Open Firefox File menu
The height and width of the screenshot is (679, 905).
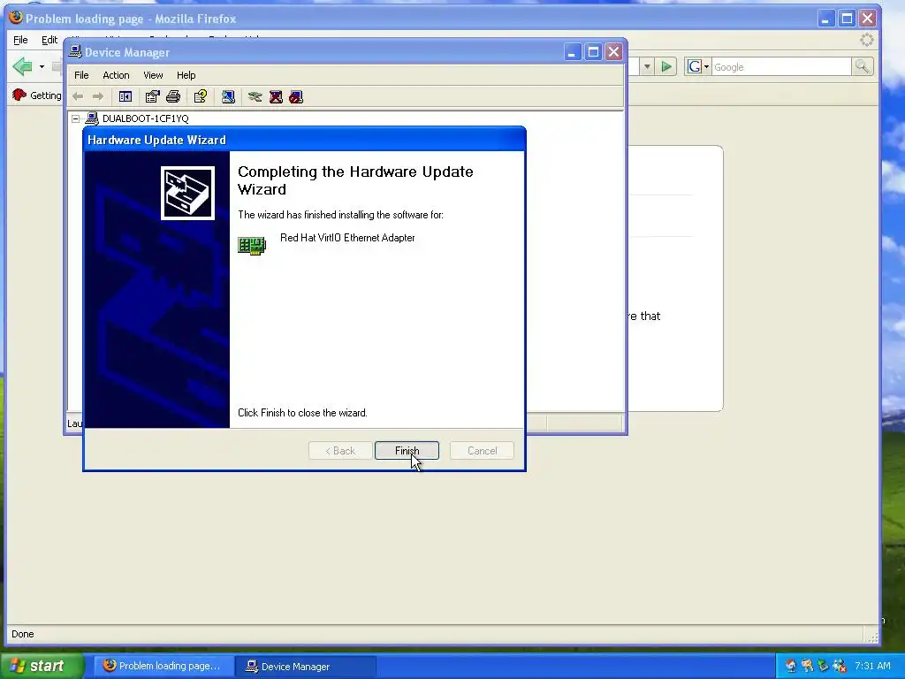(20, 40)
